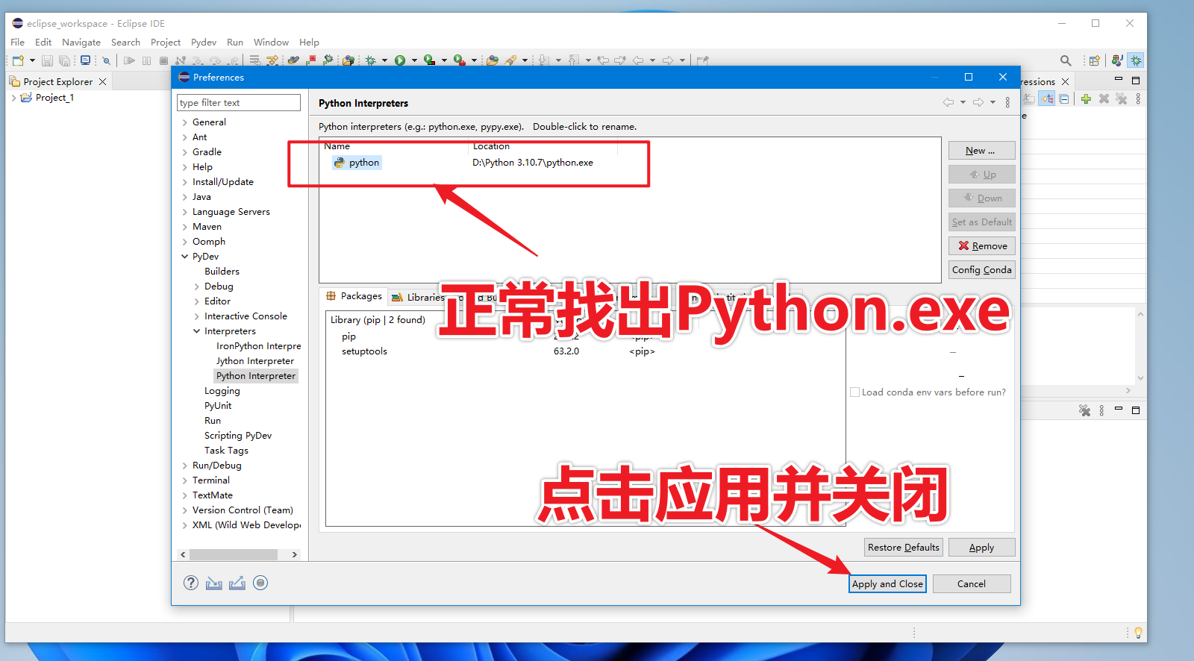Image resolution: width=1194 pixels, height=661 pixels.
Task: Open the Window menu
Action: pos(271,43)
